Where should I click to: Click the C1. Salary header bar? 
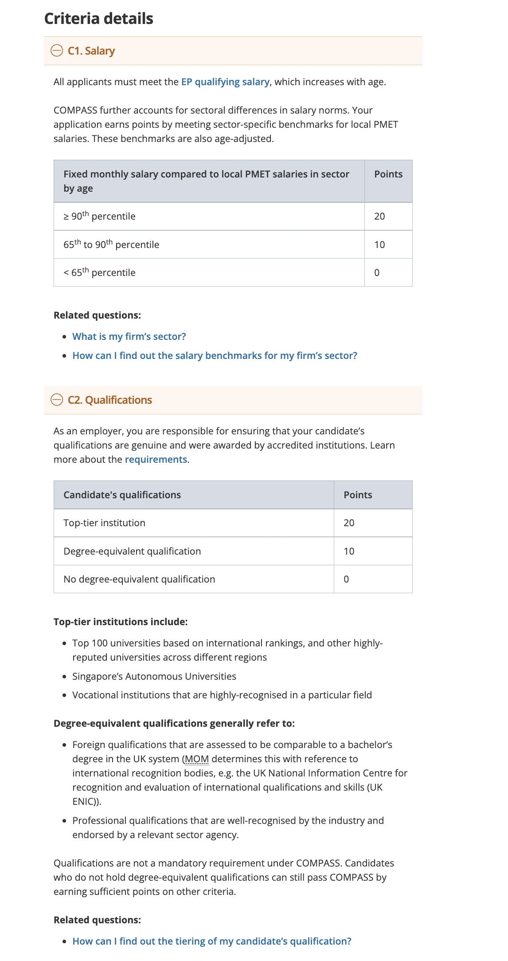point(235,51)
